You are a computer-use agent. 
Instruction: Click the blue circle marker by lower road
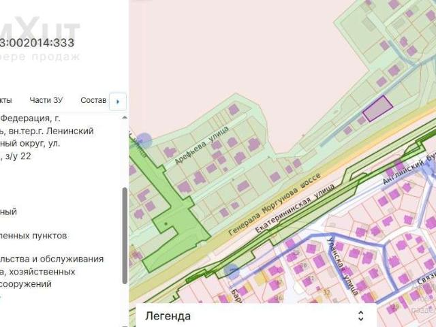coord(232,271)
